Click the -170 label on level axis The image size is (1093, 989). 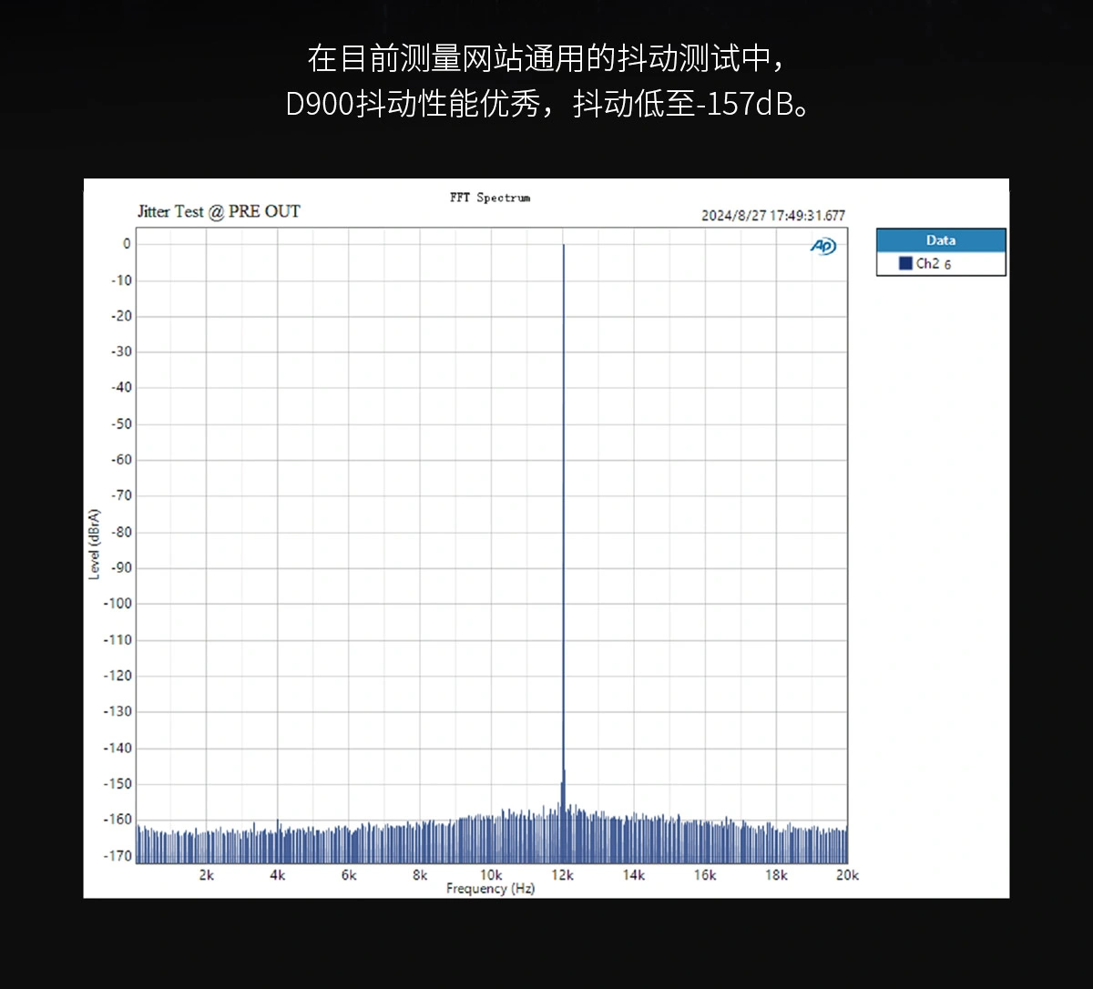(x=121, y=855)
